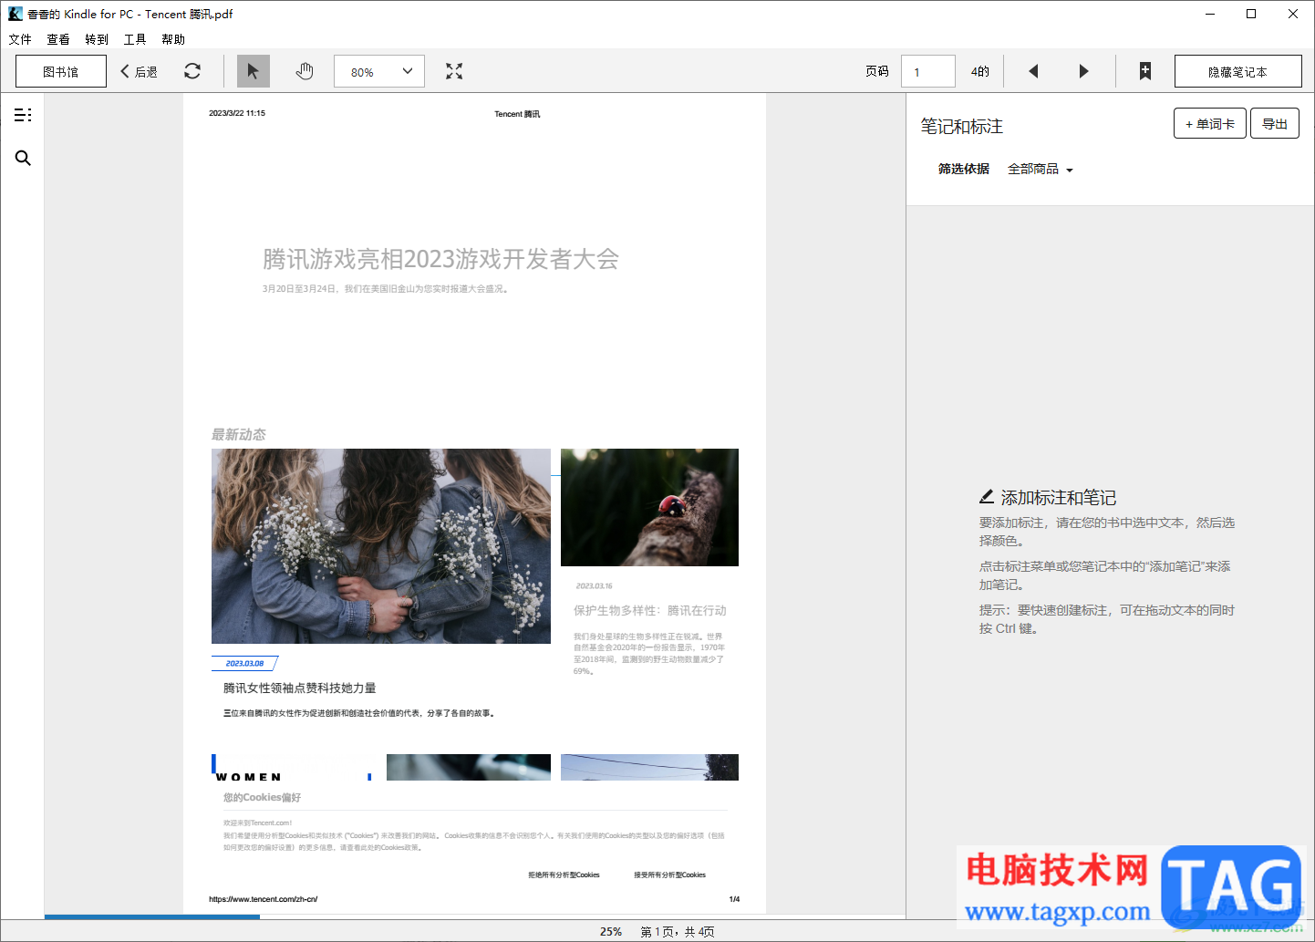Add a bookmark to this page
The width and height of the screenshot is (1315, 942).
(1145, 71)
